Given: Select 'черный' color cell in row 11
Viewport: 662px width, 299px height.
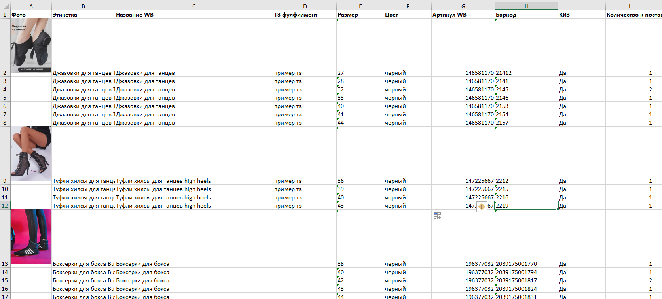Looking at the screenshot, I should [x=408, y=197].
